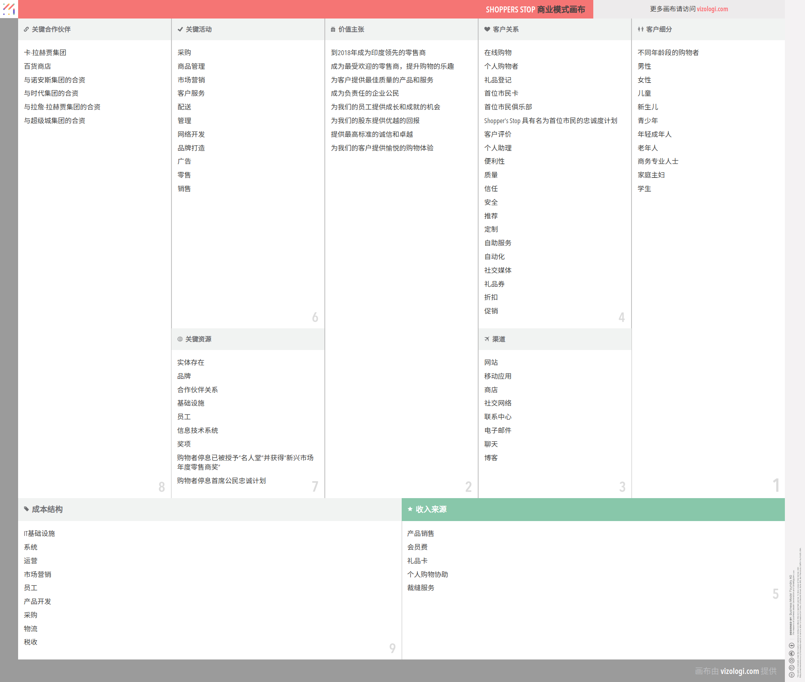This screenshot has width=805, height=682.
Task: Click the people icon beside 客户细分
Action: tap(640, 29)
